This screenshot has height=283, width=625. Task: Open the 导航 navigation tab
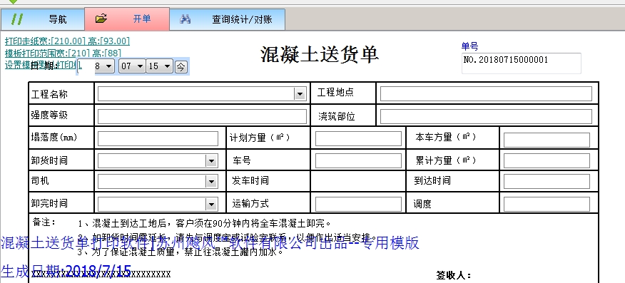[x=42, y=19]
